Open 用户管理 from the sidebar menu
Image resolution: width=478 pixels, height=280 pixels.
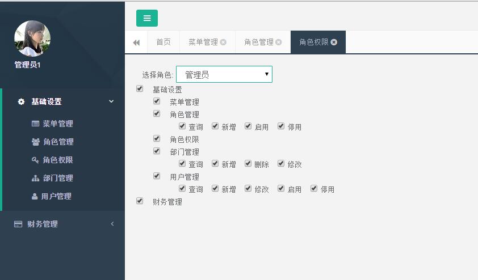pos(56,196)
